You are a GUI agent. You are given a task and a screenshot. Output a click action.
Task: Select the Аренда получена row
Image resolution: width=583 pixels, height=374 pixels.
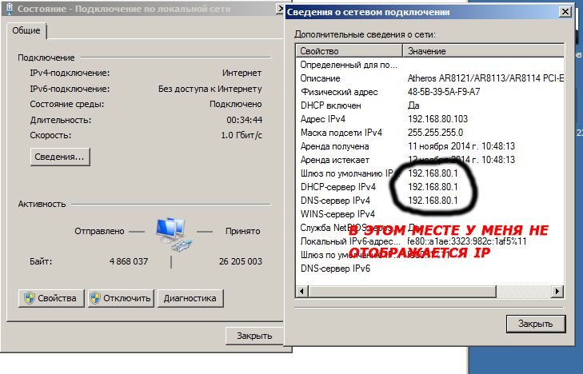point(430,146)
